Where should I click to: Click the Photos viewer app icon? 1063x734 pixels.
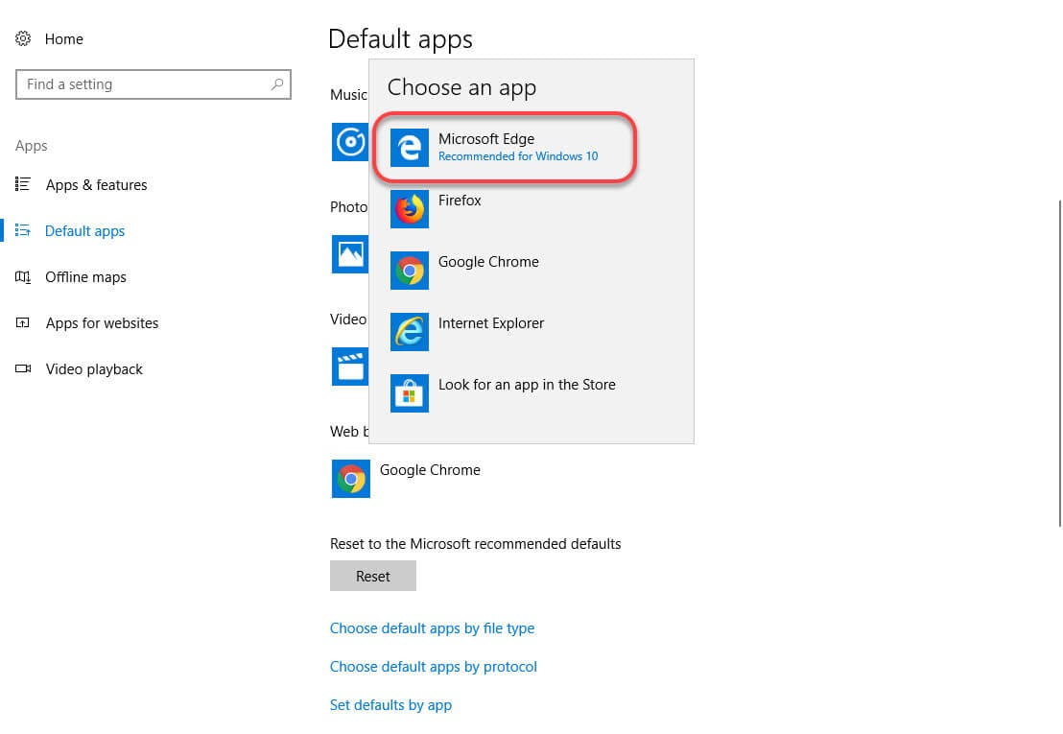click(x=350, y=254)
